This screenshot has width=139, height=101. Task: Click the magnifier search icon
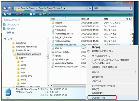(130, 8)
